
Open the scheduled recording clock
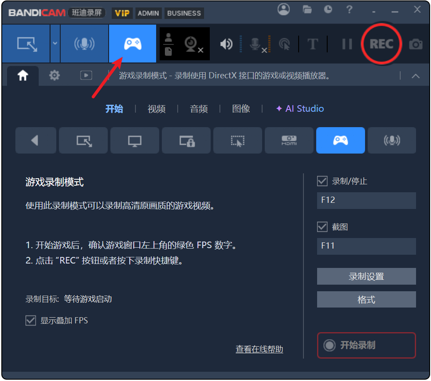click(328, 10)
